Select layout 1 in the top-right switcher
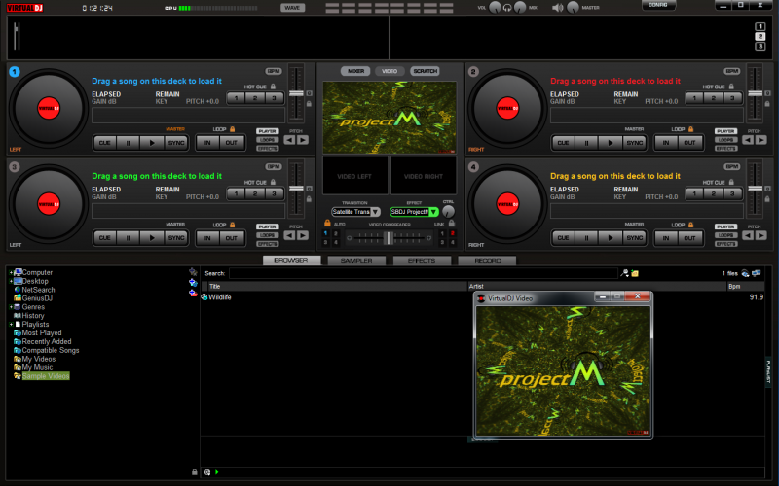779x486 pixels. (760, 27)
